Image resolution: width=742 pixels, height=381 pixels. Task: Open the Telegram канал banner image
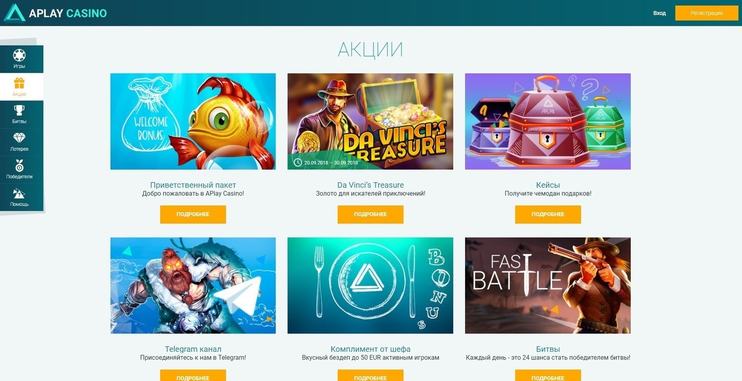193,286
